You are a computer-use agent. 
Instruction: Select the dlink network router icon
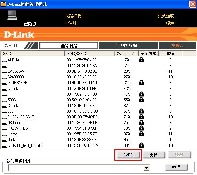coord(4,140)
